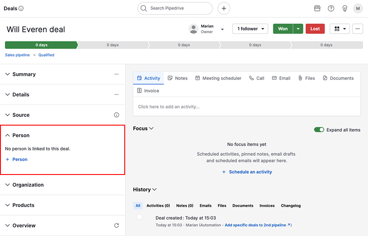Image resolution: width=368 pixels, height=236 pixels.
Task: Click the info icon next to Deals
Action: click(x=21, y=8)
